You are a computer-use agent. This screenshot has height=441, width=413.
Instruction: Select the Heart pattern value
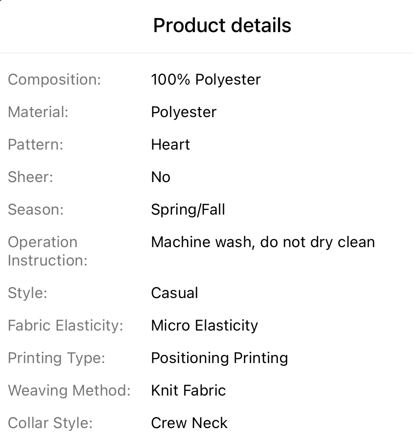click(170, 145)
